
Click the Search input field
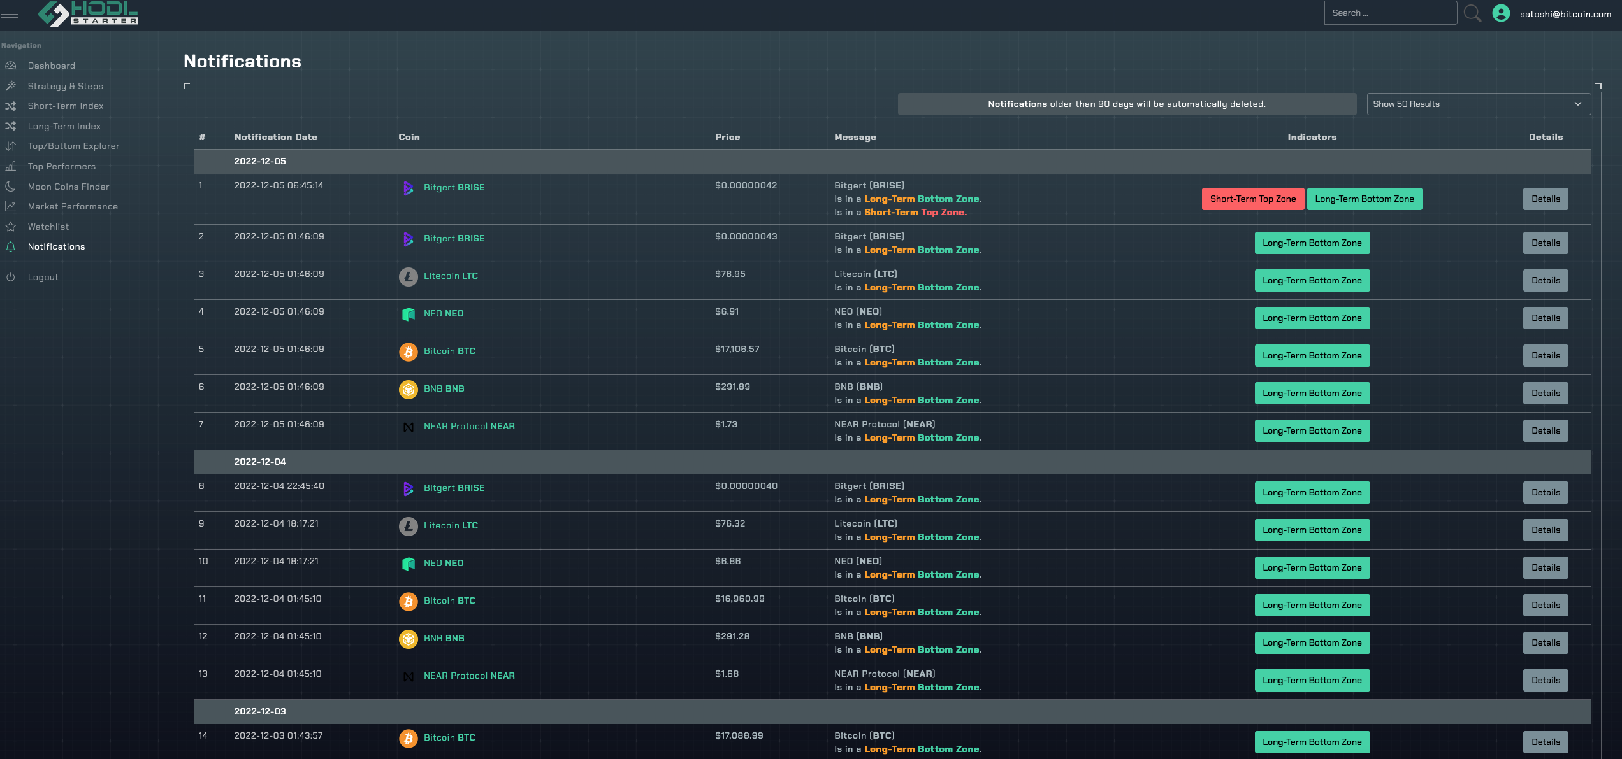click(x=1390, y=13)
